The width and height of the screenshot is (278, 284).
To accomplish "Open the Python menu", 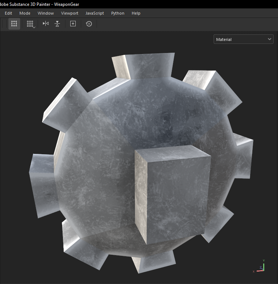I will click(x=118, y=13).
